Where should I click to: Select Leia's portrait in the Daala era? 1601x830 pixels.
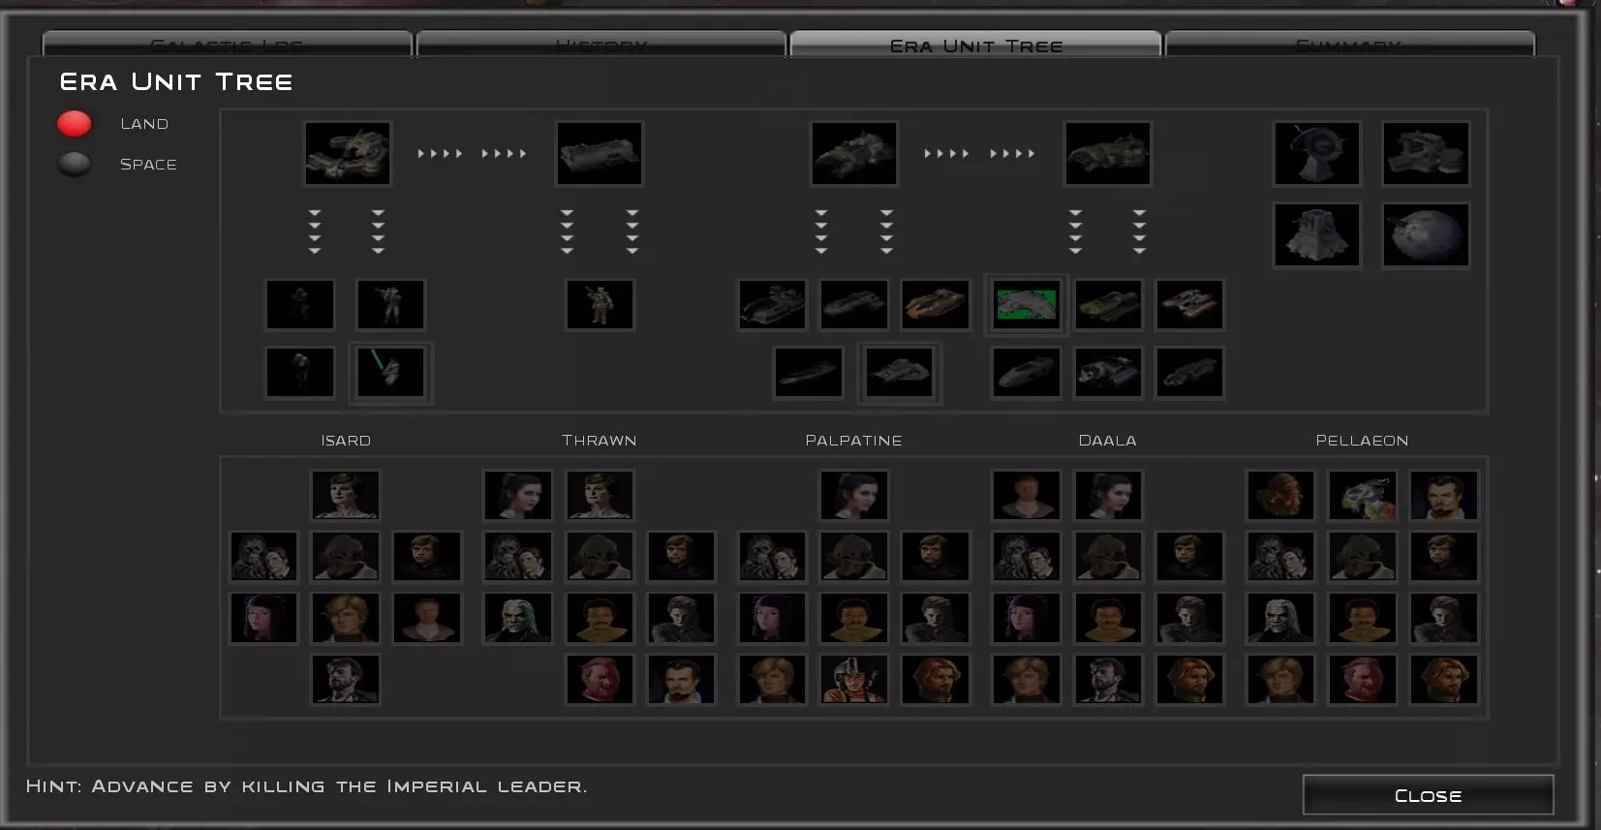point(1108,495)
